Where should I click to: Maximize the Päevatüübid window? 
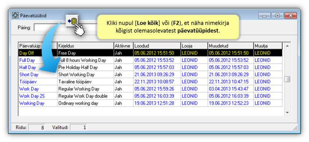277,16
